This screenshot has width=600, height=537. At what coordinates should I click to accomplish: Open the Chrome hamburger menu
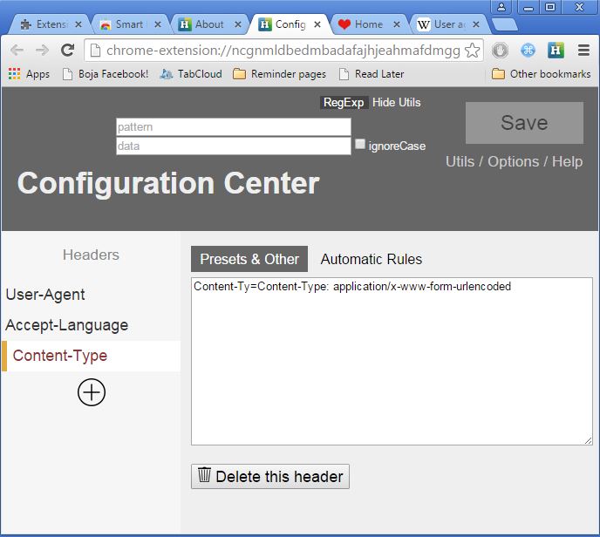click(x=583, y=51)
